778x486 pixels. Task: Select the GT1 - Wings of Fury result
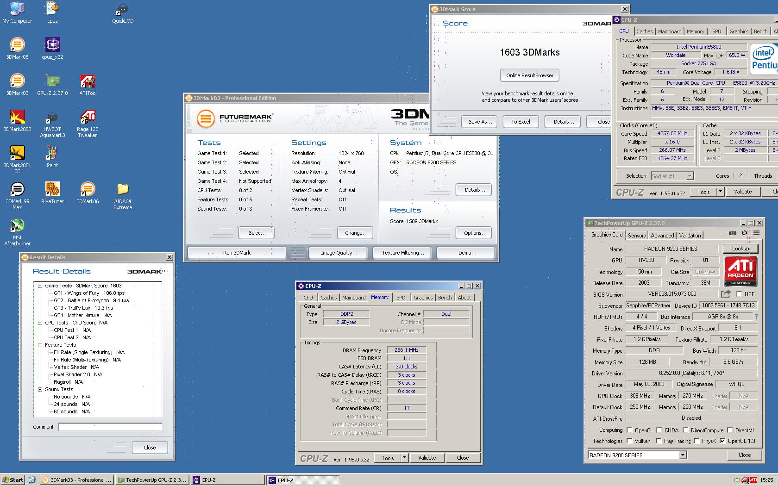pos(89,293)
